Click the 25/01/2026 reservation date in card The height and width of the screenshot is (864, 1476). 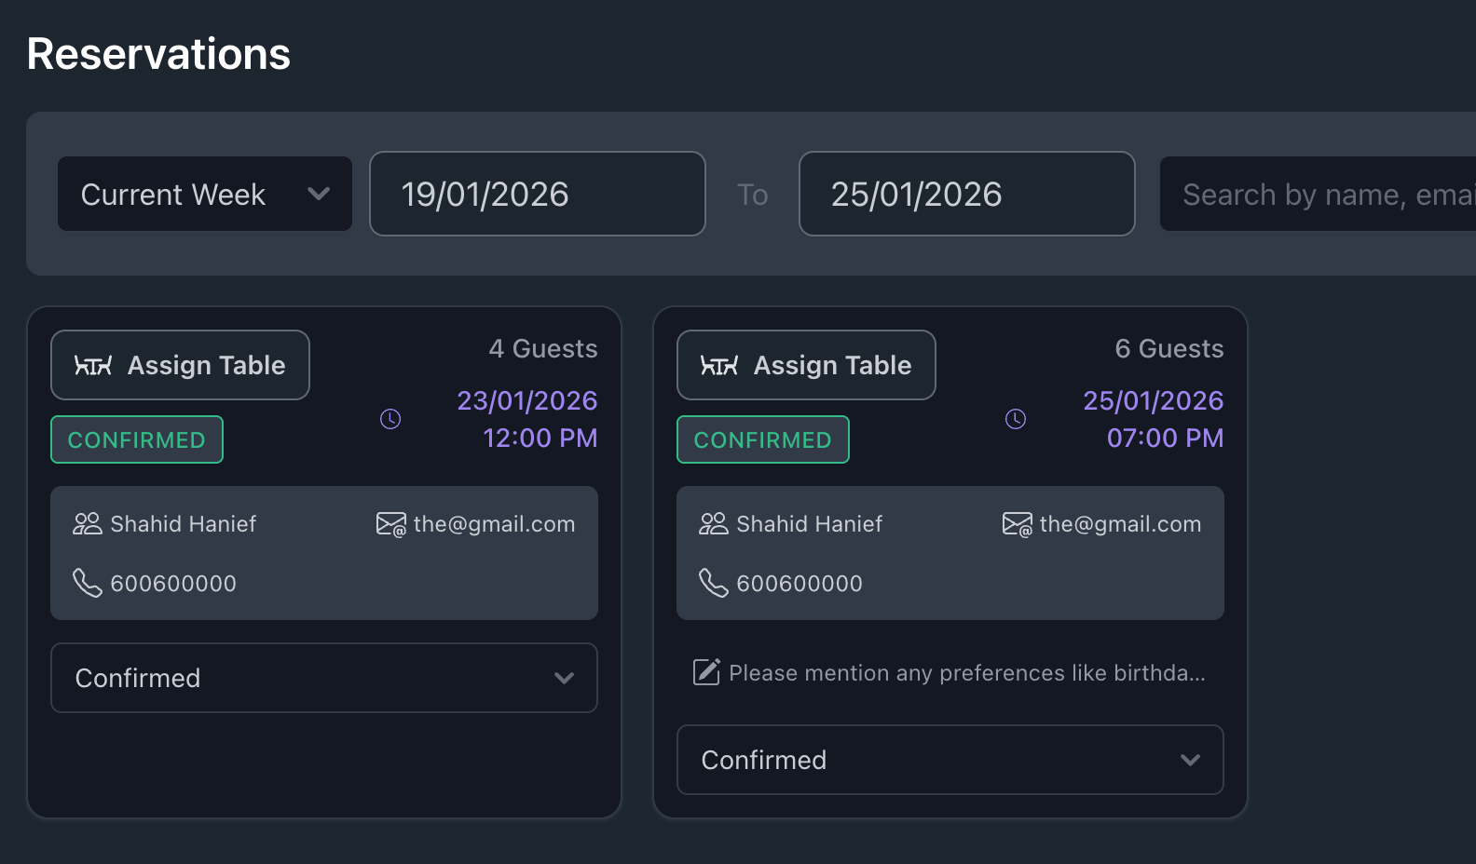pos(1154,400)
